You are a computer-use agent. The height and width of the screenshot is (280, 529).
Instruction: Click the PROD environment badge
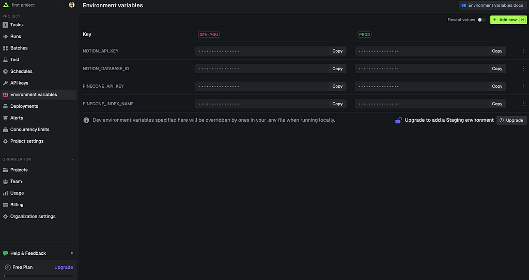click(x=364, y=35)
